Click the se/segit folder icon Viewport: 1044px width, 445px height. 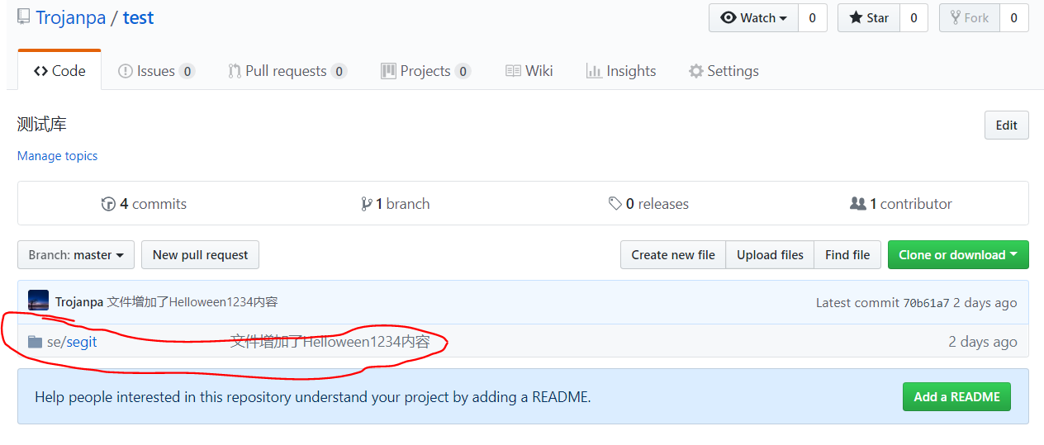coord(35,342)
